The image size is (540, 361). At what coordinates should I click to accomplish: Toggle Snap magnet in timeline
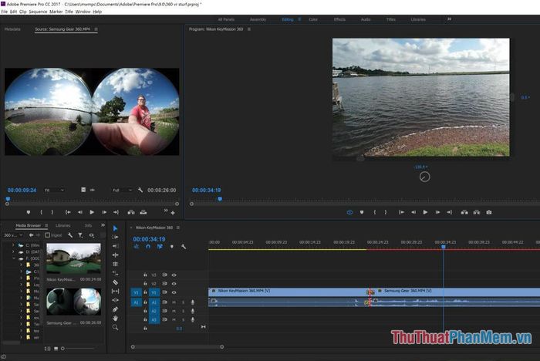pos(148,247)
